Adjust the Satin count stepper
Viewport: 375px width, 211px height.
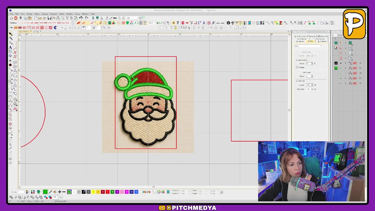[312, 76]
